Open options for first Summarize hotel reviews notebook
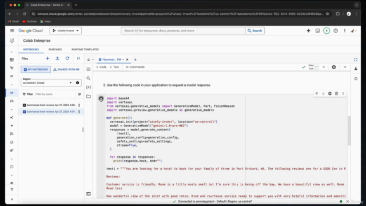This screenshot has height=206, width=366. point(79,105)
